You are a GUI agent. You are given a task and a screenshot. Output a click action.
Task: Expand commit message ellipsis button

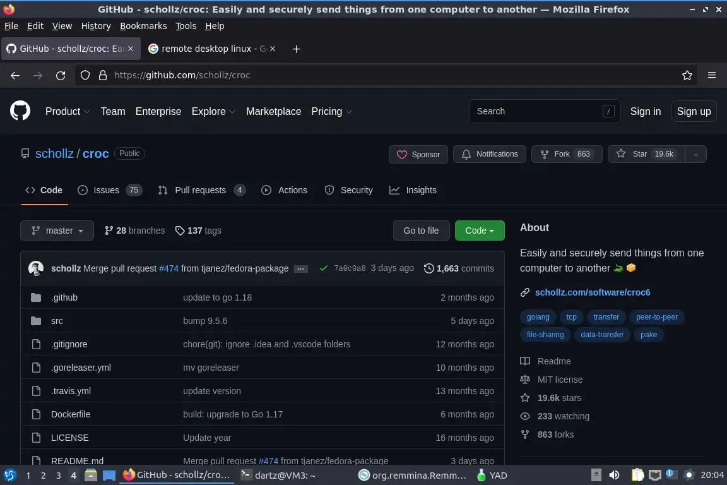(x=301, y=269)
